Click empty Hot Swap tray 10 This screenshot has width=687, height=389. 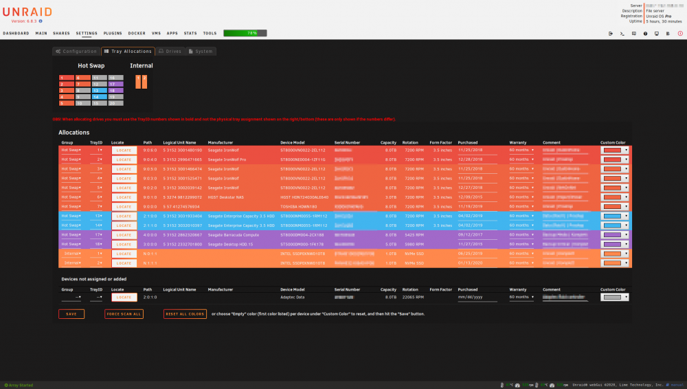tap(83, 104)
